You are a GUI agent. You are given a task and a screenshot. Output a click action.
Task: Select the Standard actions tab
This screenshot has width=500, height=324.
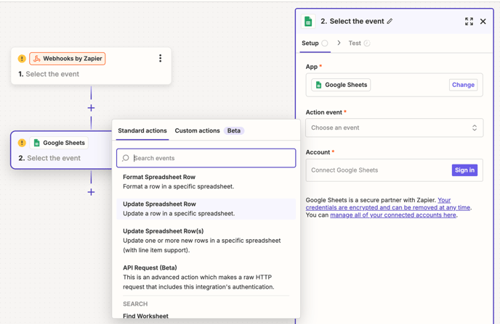pos(142,130)
